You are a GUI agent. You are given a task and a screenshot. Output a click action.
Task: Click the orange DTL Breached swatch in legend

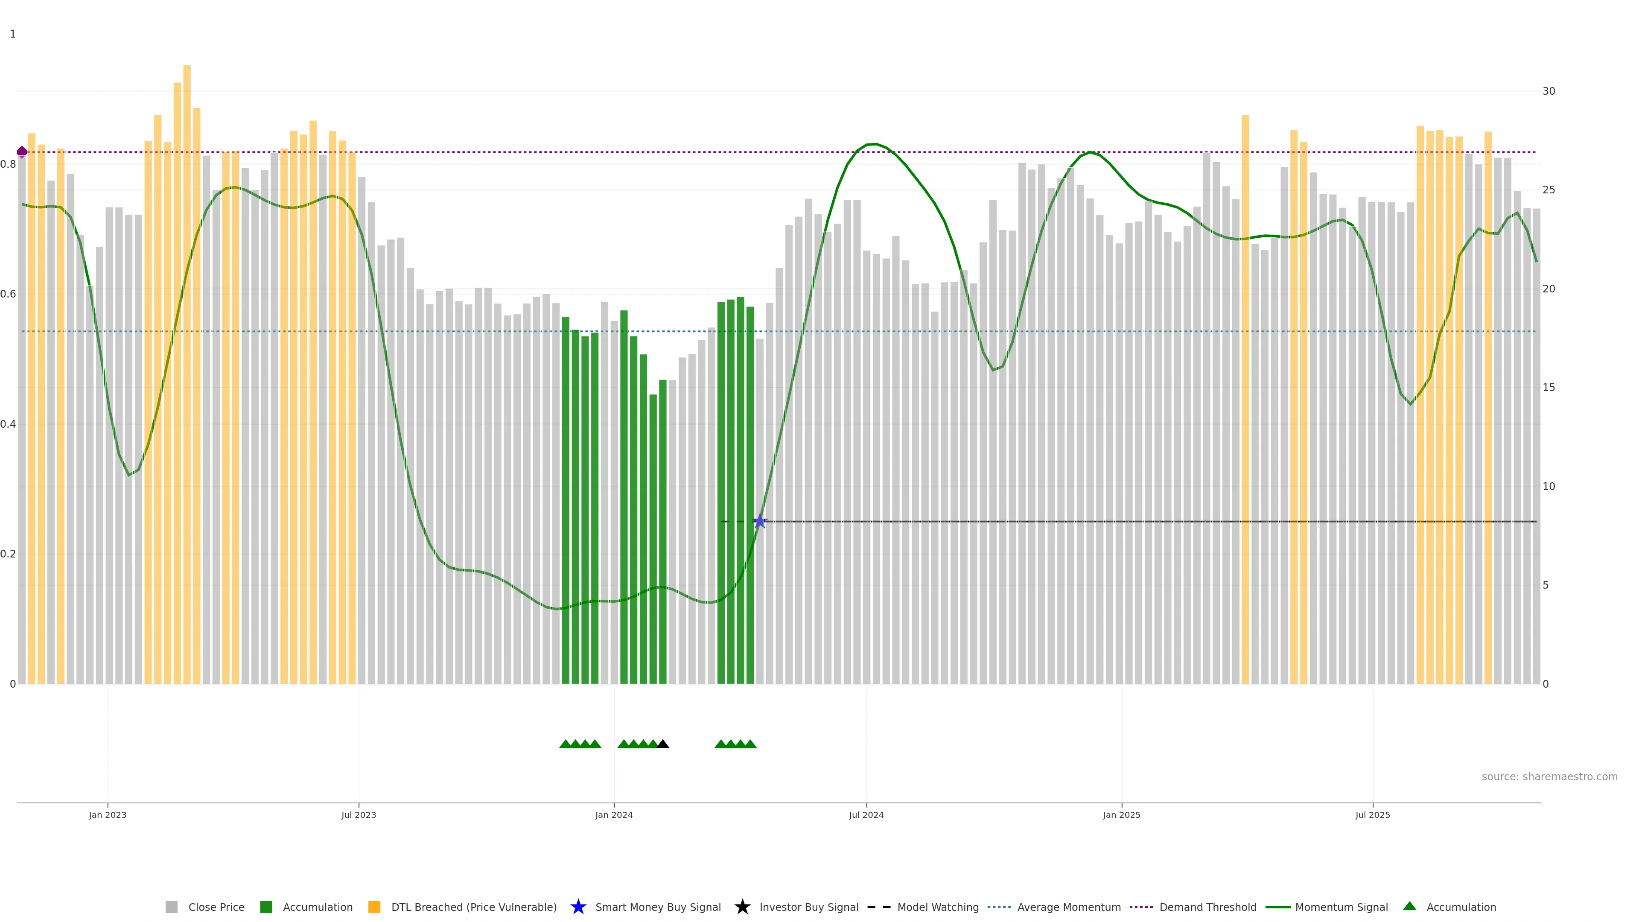374,907
